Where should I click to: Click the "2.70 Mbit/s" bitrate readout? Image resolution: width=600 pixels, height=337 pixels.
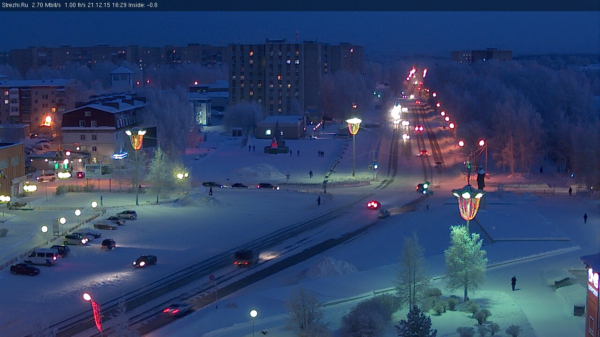[x=46, y=5]
